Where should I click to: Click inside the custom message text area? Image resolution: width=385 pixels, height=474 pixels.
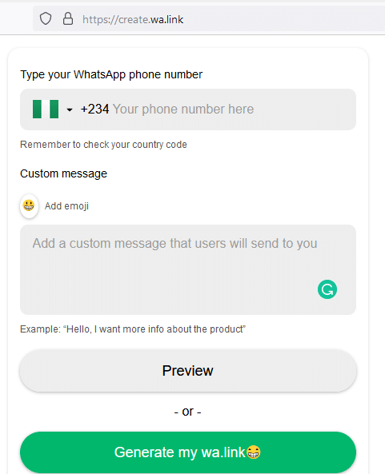point(188,269)
